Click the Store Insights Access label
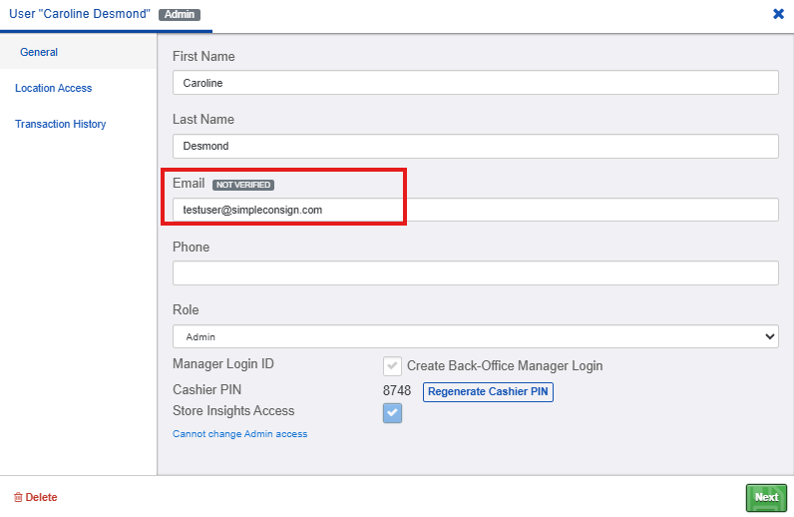This screenshot has width=794, height=517. [x=233, y=410]
